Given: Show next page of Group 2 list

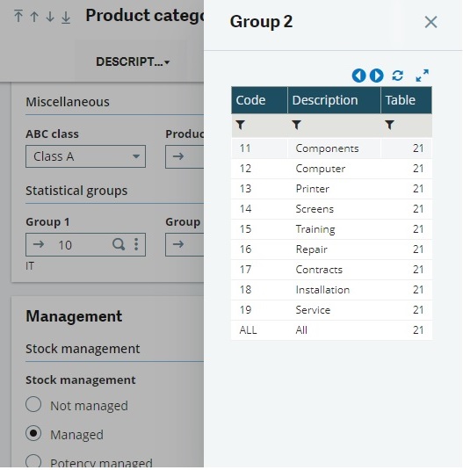Looking at the screenshot, I should click(x=377, y=76).
